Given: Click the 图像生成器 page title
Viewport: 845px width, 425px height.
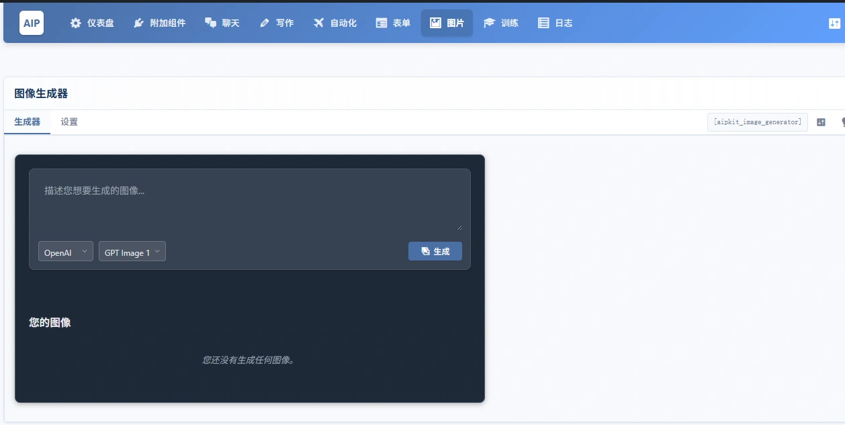Looking at the screenshot, I should (x=41, y=93).
